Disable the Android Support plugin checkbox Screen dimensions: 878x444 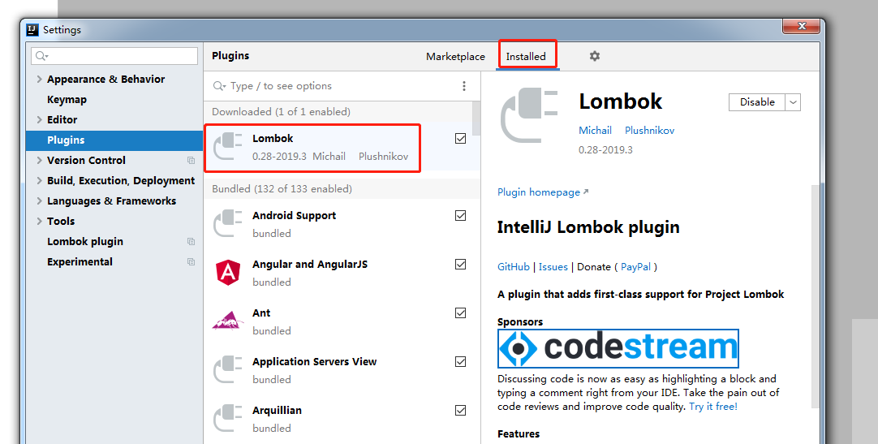click(461, 216)
